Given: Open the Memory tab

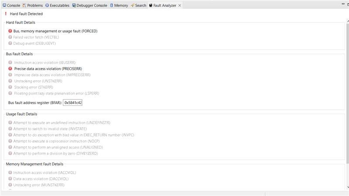Looking at the screenshot, I should pyautogui.click(x=119, y=5).
